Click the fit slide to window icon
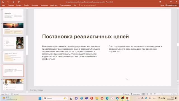This screenshot has width=179, height=101. click(178, 94)
